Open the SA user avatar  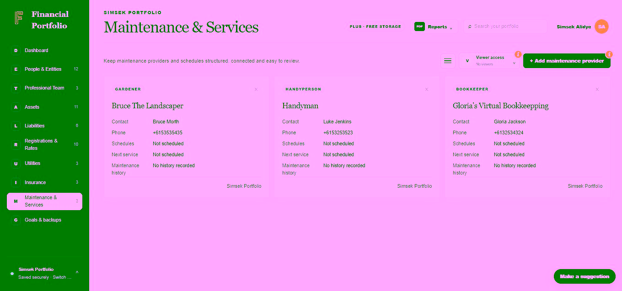601,26
